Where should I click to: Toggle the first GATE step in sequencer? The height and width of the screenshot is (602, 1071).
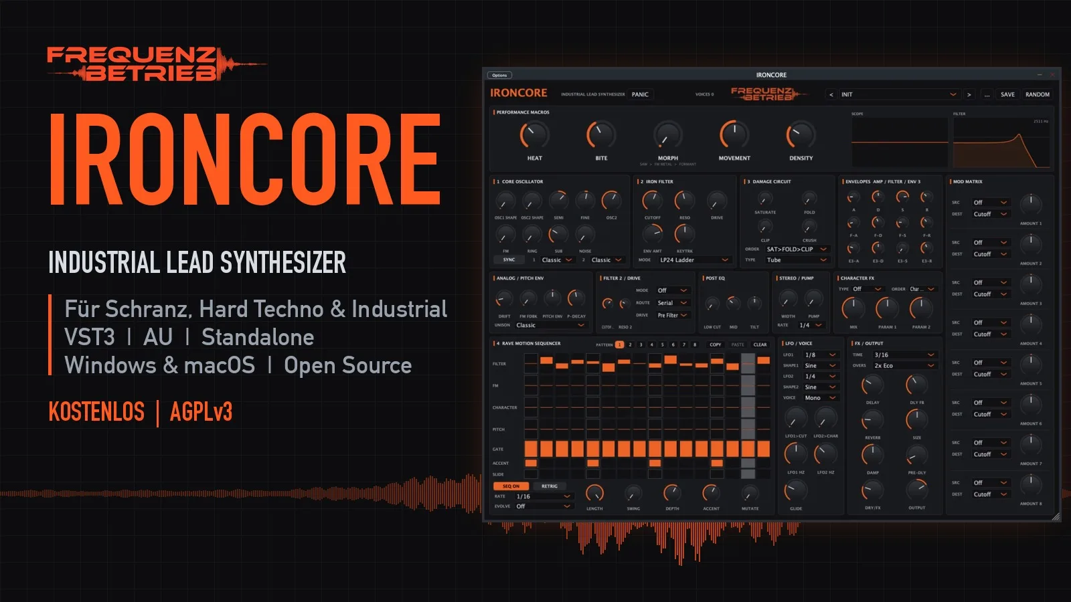(x=531, y=448)
